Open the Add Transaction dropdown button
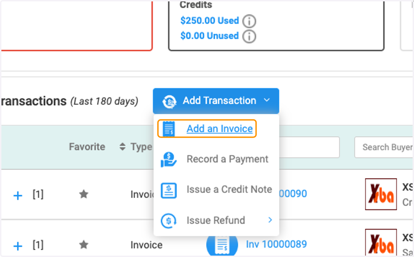 (216, 101)
